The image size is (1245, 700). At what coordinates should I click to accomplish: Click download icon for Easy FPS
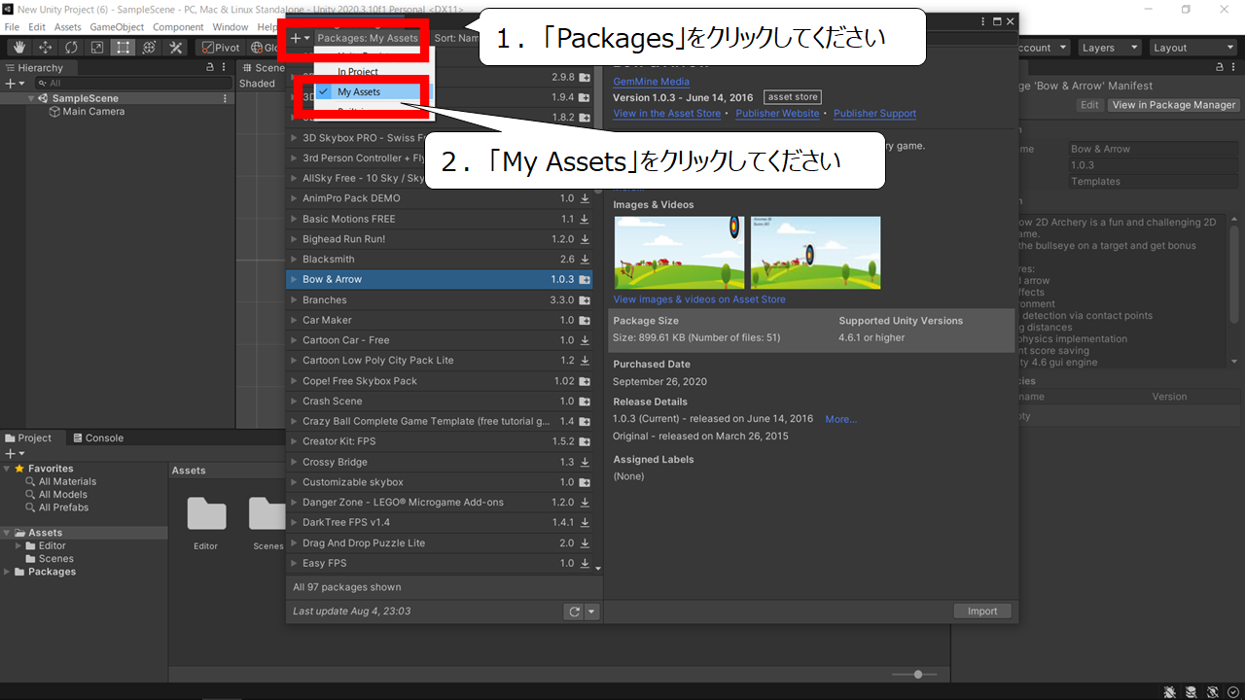pyautogui.click(x=585, y=564)
